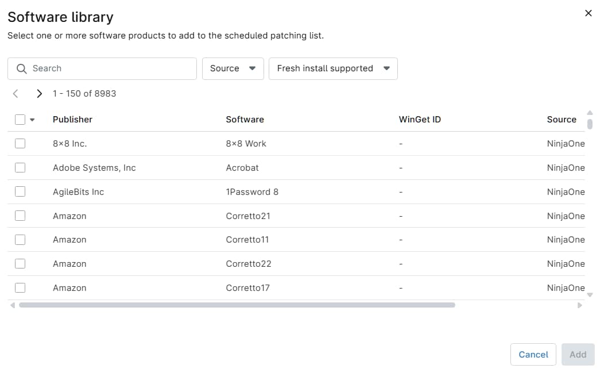
Task: Open the Source filter dropdown
Action: click(x=233, y=68)
